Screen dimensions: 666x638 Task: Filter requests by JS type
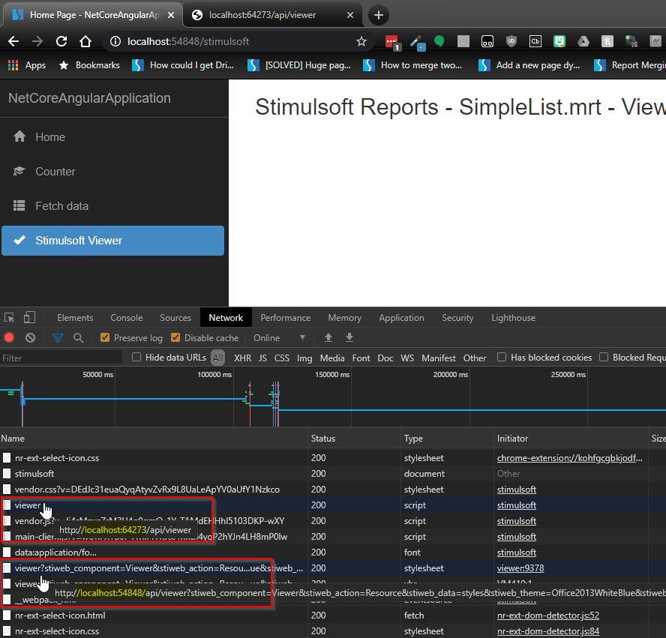pos(262,358)
